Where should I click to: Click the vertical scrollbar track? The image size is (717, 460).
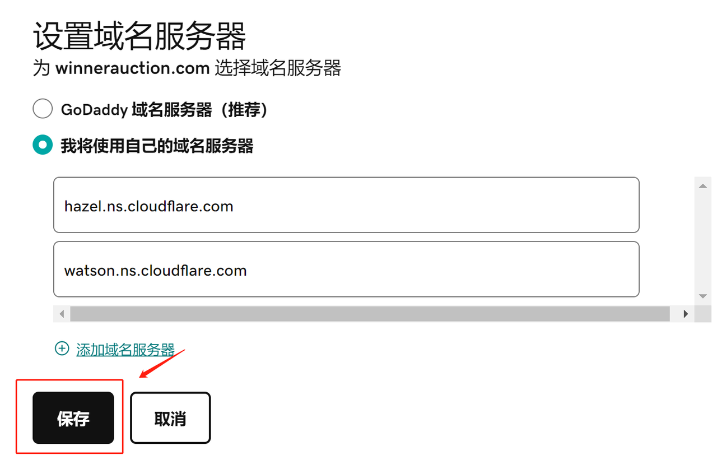click(x=702, y=241)
